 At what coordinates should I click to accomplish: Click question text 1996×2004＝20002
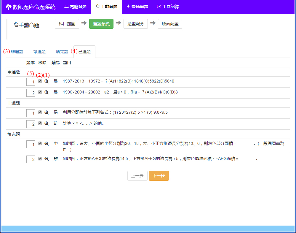[120, 92]
